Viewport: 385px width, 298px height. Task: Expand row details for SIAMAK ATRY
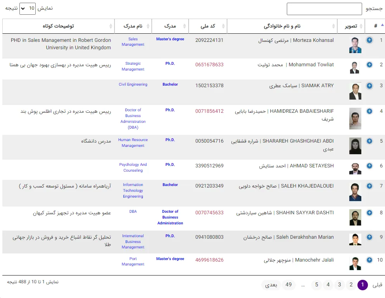[369, 86]
